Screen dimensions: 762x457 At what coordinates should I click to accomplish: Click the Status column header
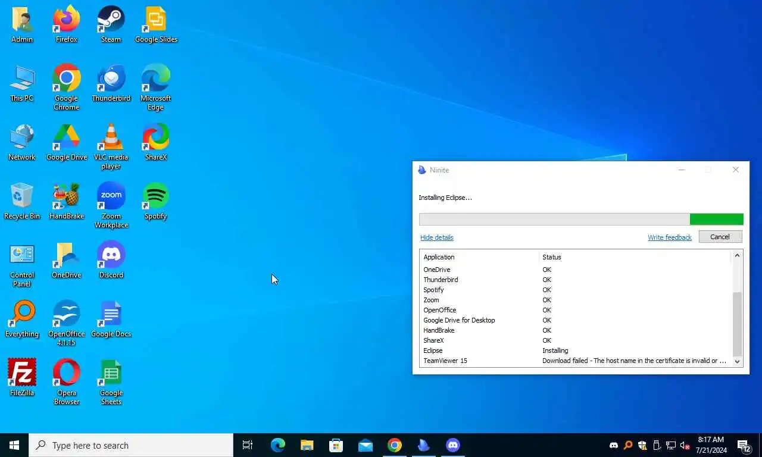[635, 257]
